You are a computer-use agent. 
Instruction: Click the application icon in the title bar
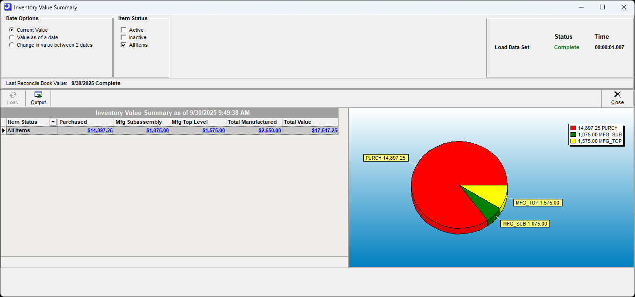click(x=7, y=7)
